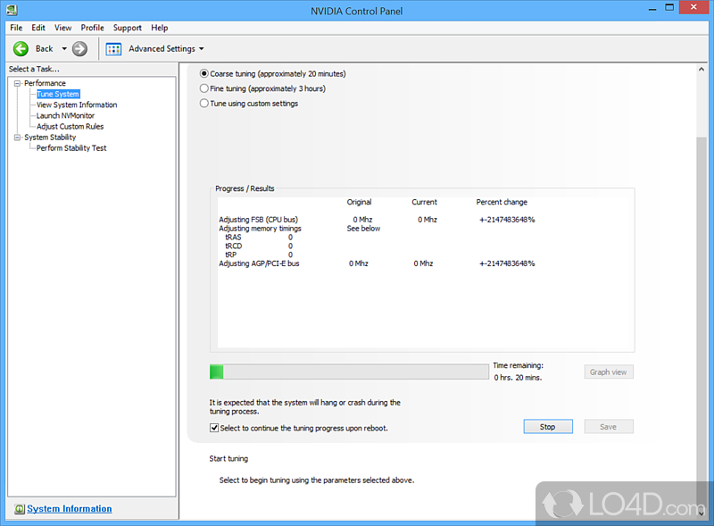714x526 pixels.
Task: Click the tRP timing value row
Action: [259, 255]
